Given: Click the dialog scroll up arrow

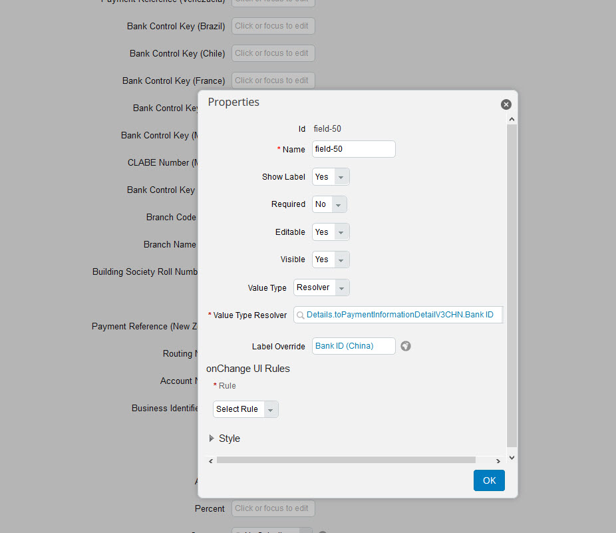Looking at the screenshot, I should pyautogui.click(x=512, y=119).
